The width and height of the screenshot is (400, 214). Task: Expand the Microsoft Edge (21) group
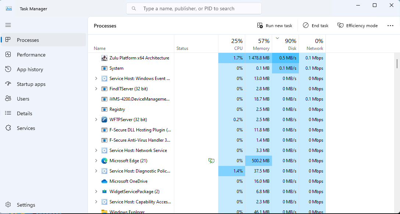(x=96, y=161)
